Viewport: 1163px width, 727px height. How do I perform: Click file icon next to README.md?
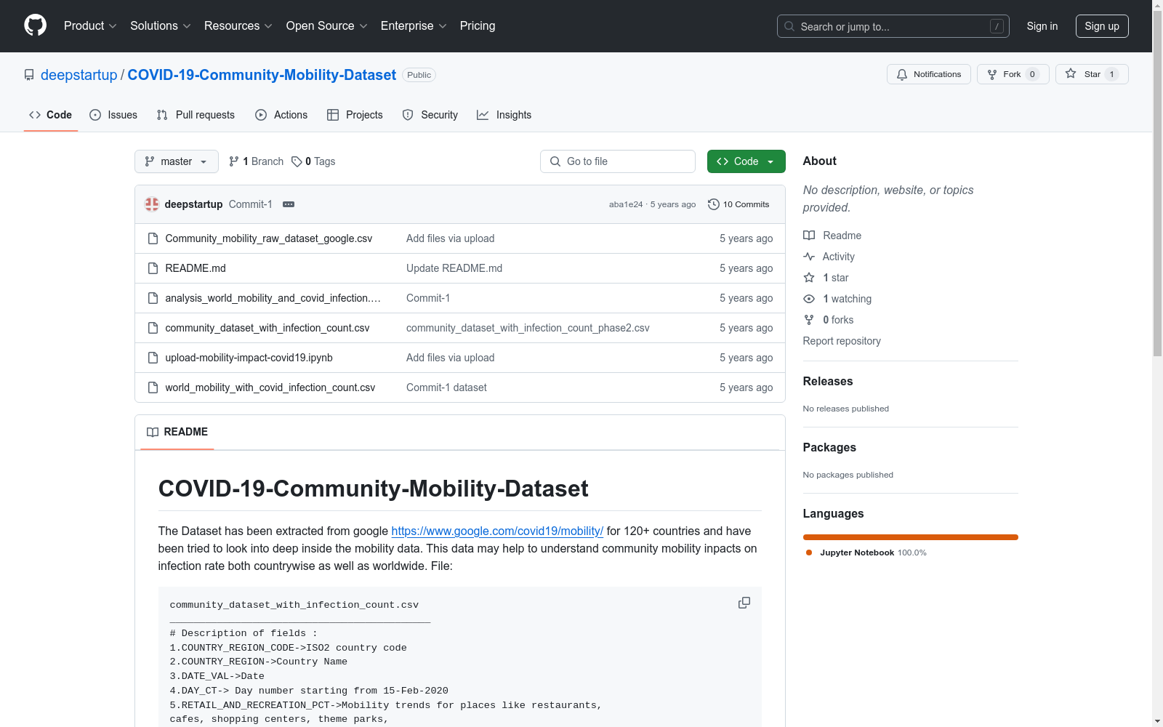[x=153, y=268]
